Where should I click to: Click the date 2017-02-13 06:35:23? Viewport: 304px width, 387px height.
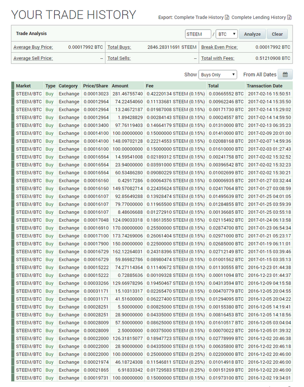click(269, 125)
